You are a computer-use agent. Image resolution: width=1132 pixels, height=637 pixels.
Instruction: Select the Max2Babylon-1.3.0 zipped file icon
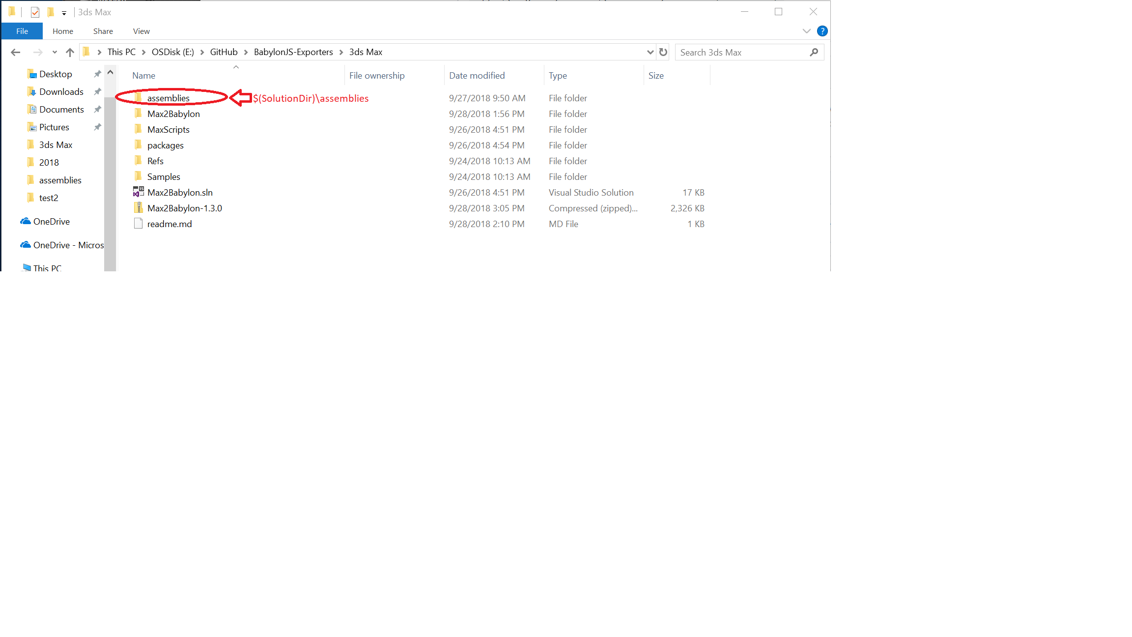(x=138, y=208)
